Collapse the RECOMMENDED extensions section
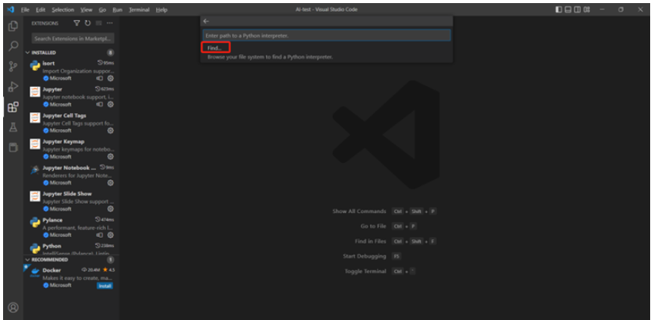 click(28, 259)
